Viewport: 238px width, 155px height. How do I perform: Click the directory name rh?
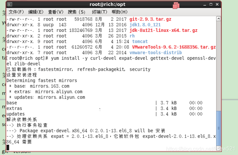coord(132,36)
